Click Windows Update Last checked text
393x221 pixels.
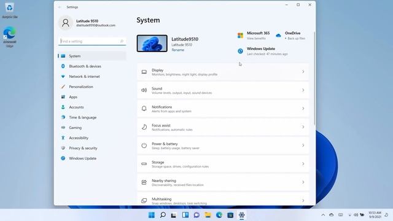267,54
